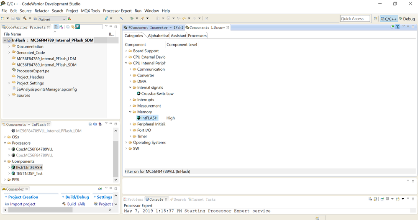Click the IntFLASH component icon in library
This screenshot has width=418, height=220.
point(138,118)
